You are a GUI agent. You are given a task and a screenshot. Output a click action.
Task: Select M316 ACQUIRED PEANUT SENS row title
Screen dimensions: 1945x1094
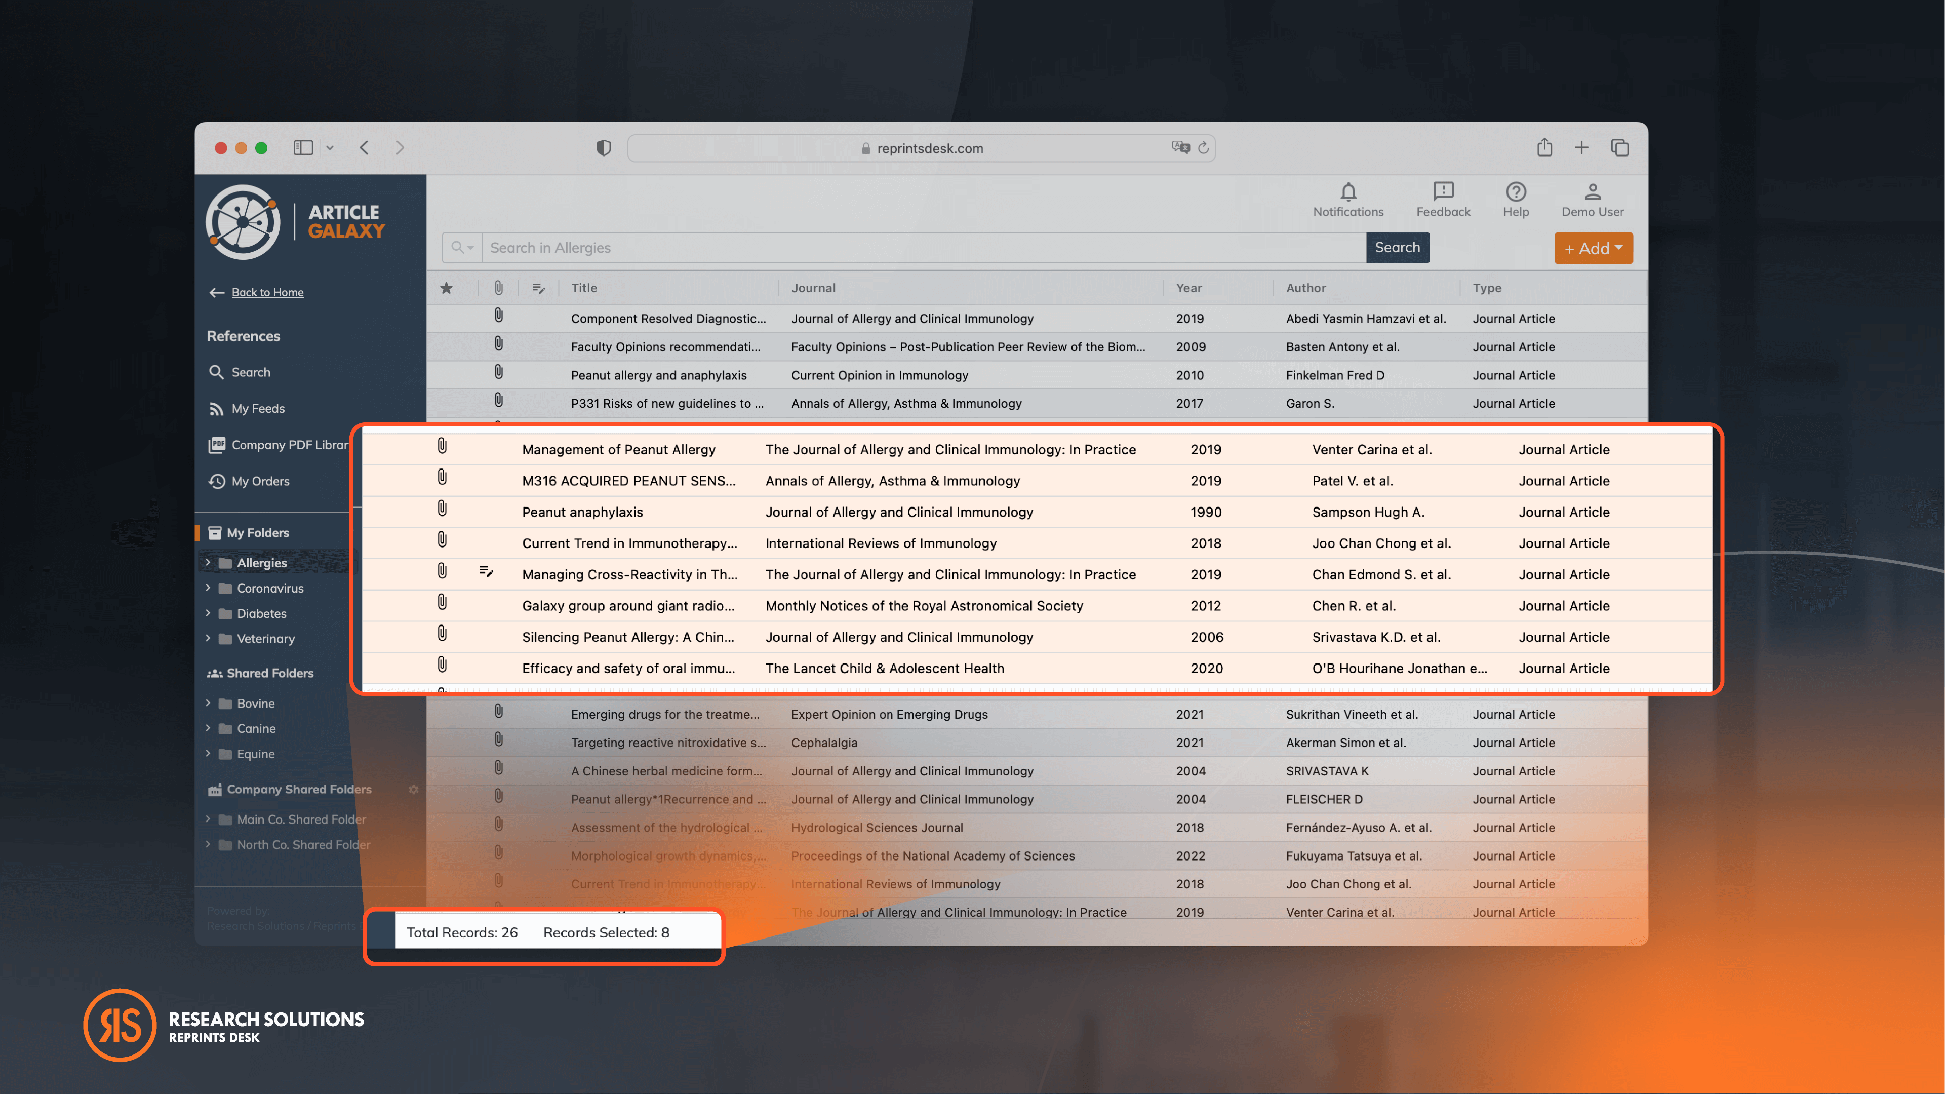click(x=628, y=480)
